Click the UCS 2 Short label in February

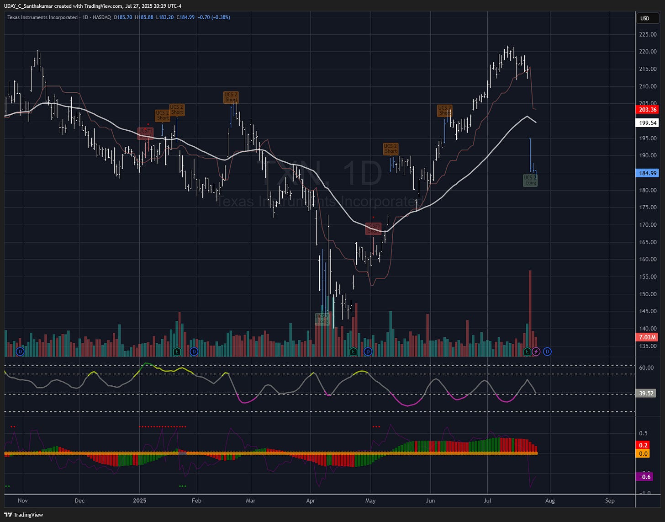pyautogui.click(x=231, y=97)
